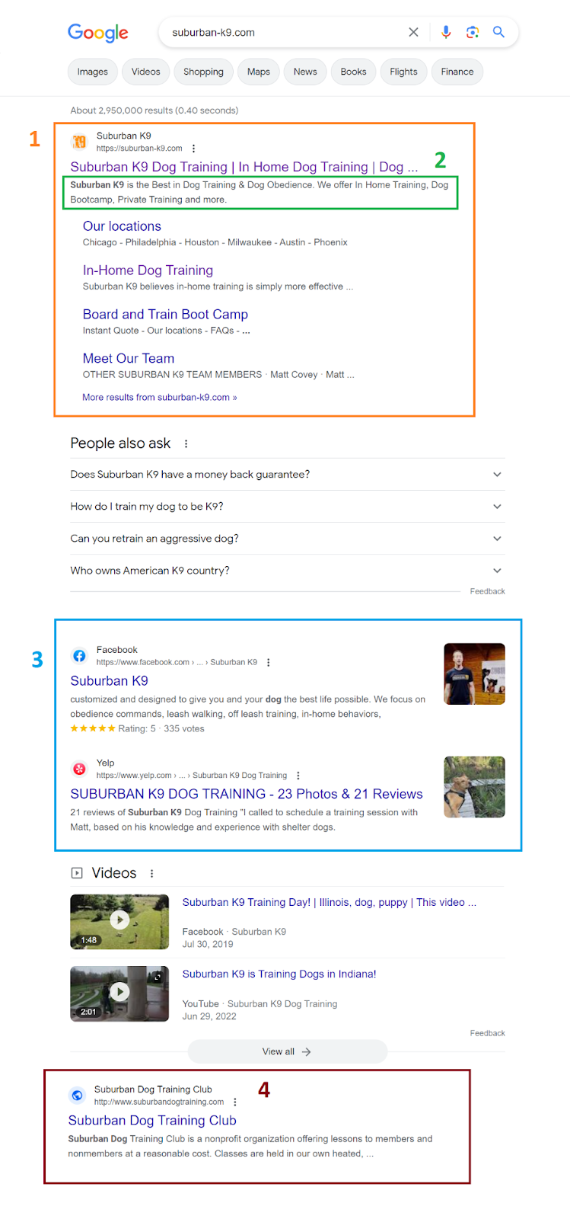
Task: Click the Videos section play-box icon
Action: pyautogui.click(x=77, y=873)
